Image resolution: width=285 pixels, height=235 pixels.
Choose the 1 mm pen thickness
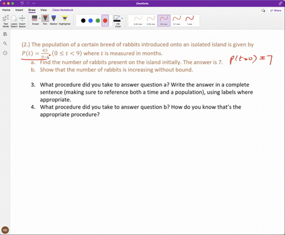pyautogui.click(x=189, y=20)
